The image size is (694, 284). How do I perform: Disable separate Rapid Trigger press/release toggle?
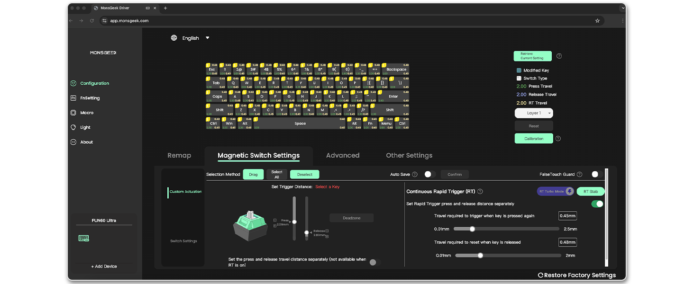click(x=597, y=204)
